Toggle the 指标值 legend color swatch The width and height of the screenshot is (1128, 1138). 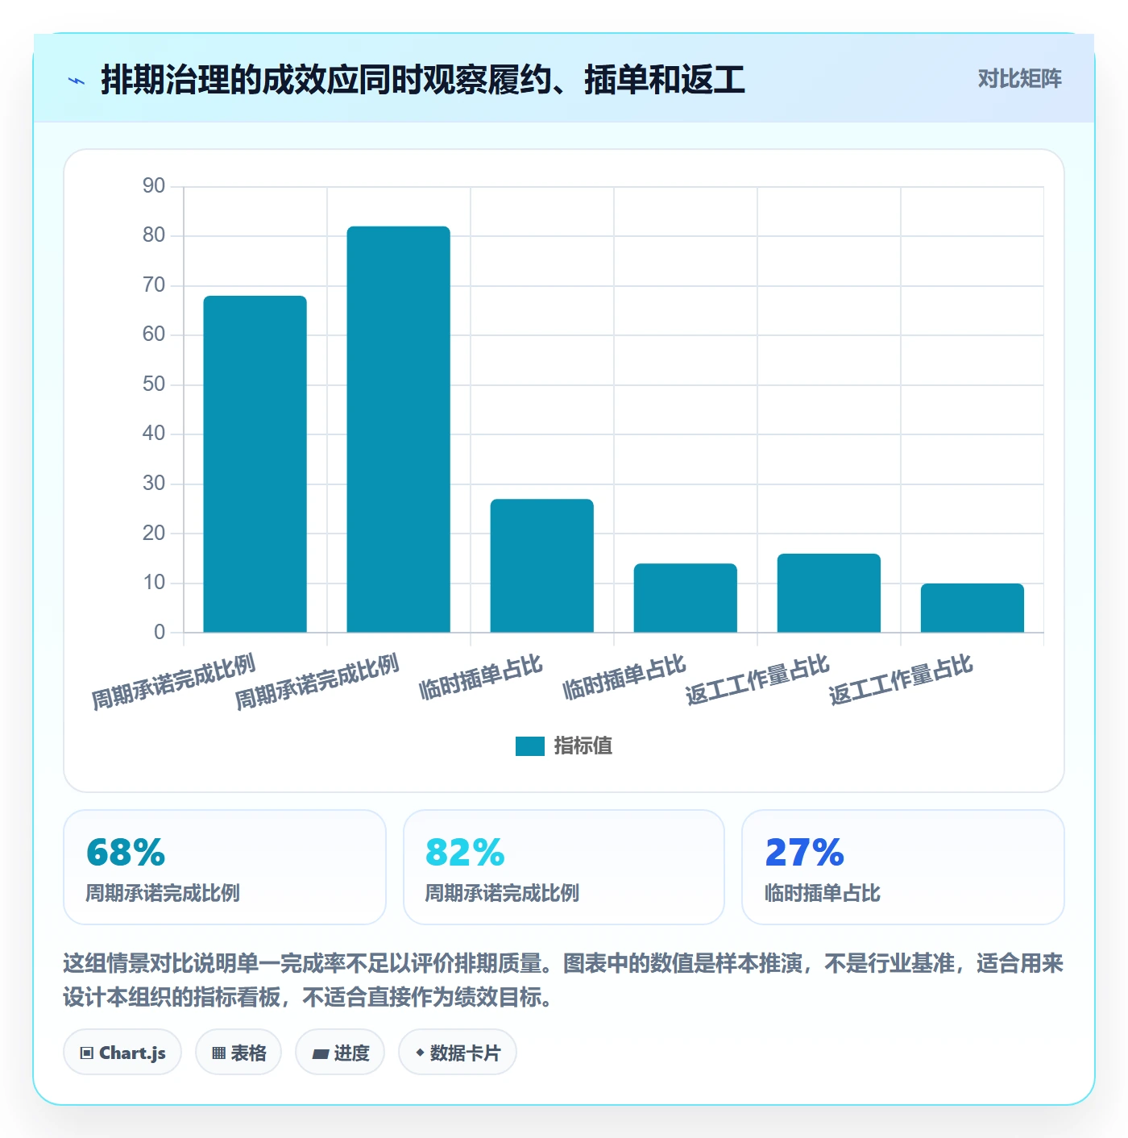(529, 746)
